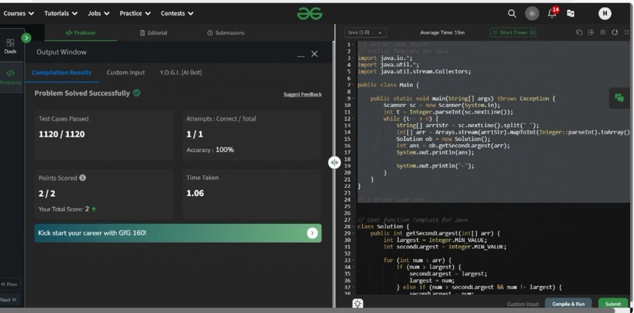Click the Compile & Run button
Image resolution: width=634 pixels, height=313 pixels.
(x=568, y=304)
